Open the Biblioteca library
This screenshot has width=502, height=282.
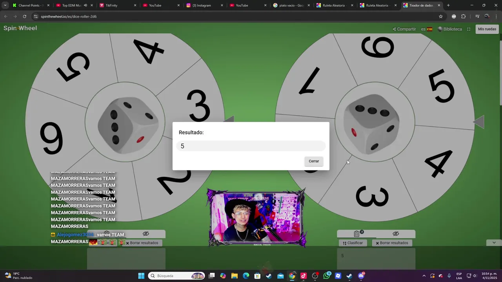tap(450, 29)
